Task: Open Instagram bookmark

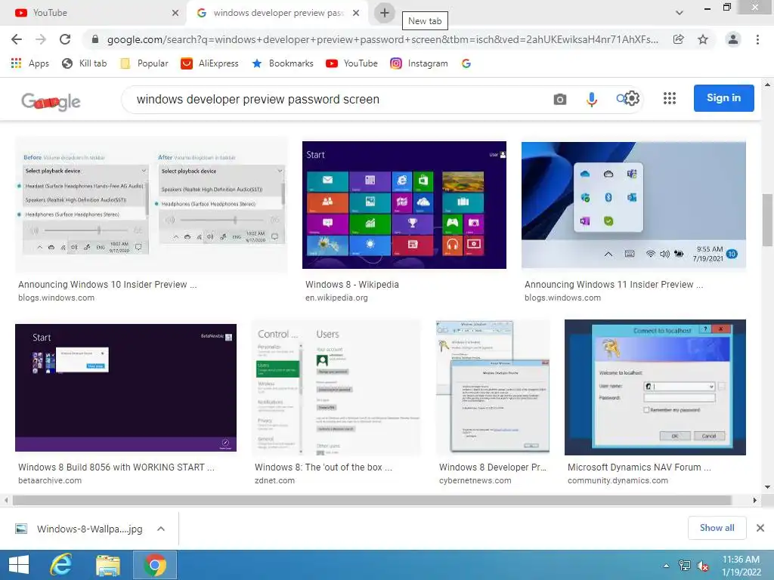Action: (419, 63)
